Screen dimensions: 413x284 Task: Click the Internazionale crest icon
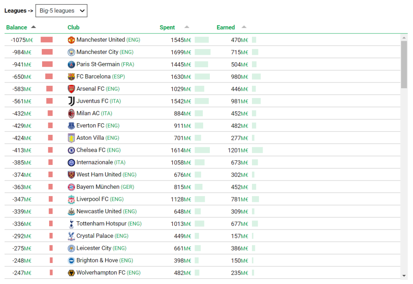tap(71, 162)
